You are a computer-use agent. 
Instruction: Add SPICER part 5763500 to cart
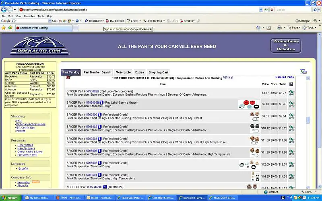pyautogui.click(x=291, y=116)
